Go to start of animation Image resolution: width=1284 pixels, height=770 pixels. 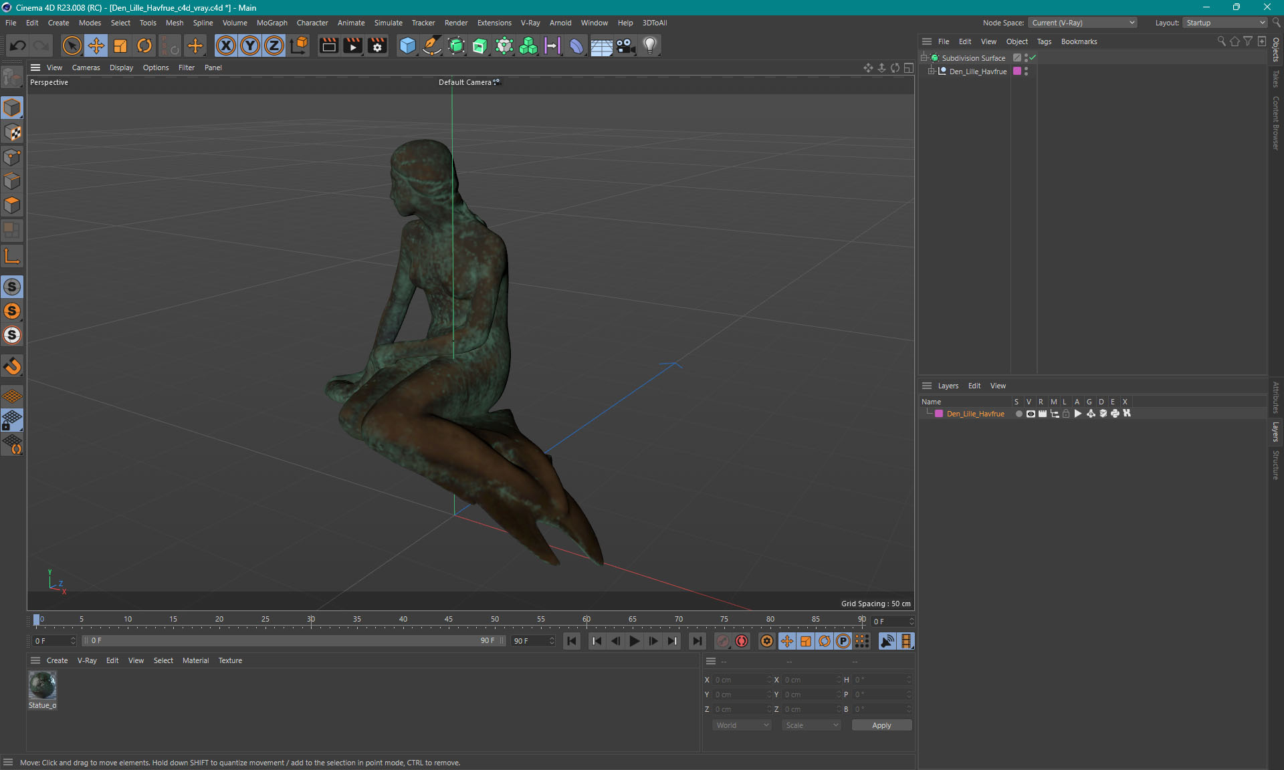[572, 641]
